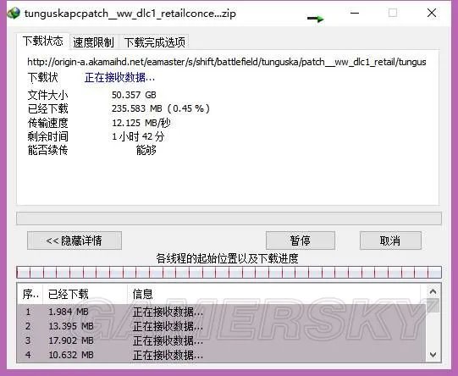Click the 已经下载 column header
The image size is (458, 376).
[x=85, y=294]
